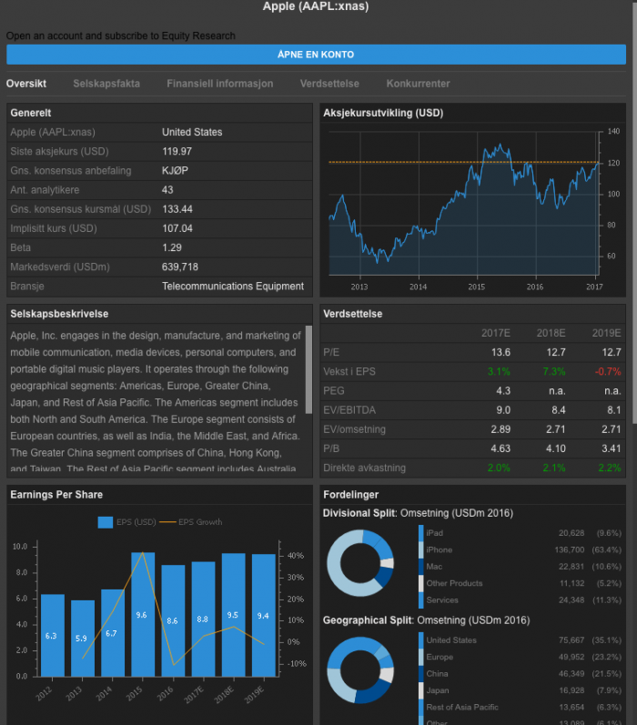Select the Mac legend color swatch
The height and width of the screenshot is (725, 637).
(x=421, y=567)
